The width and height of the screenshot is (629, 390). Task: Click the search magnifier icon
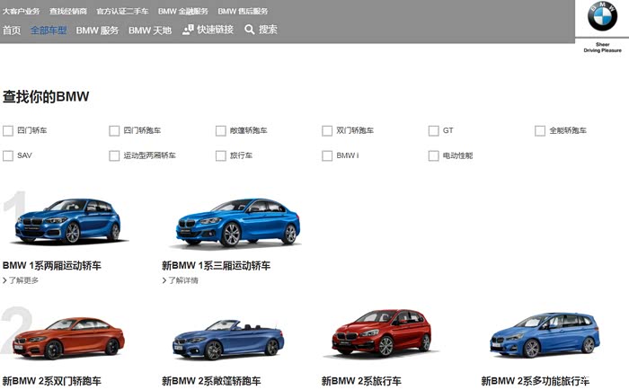pos(250,30)
